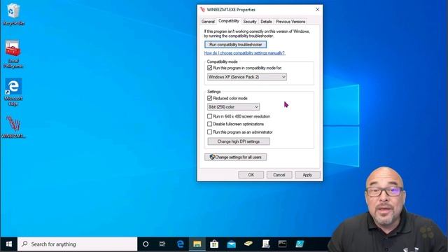Switch to the General tab
Screen dimensions: 448x252
[208, 22]
